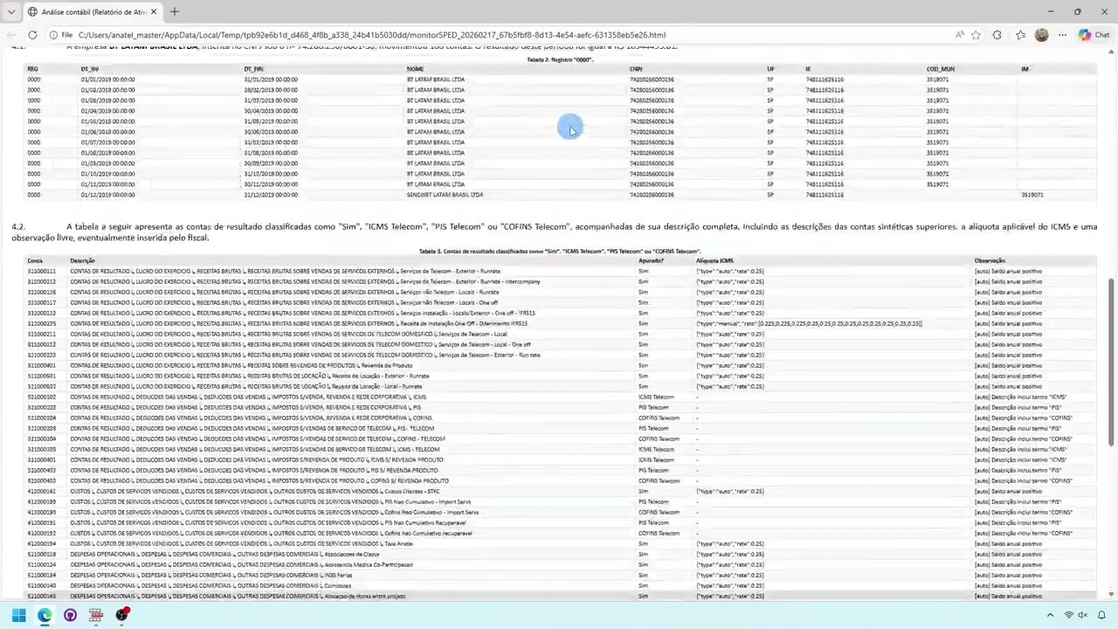1118x629 pixels.
Task: Open Wi-Fi network tray icon
Action: click(1068, 615)
